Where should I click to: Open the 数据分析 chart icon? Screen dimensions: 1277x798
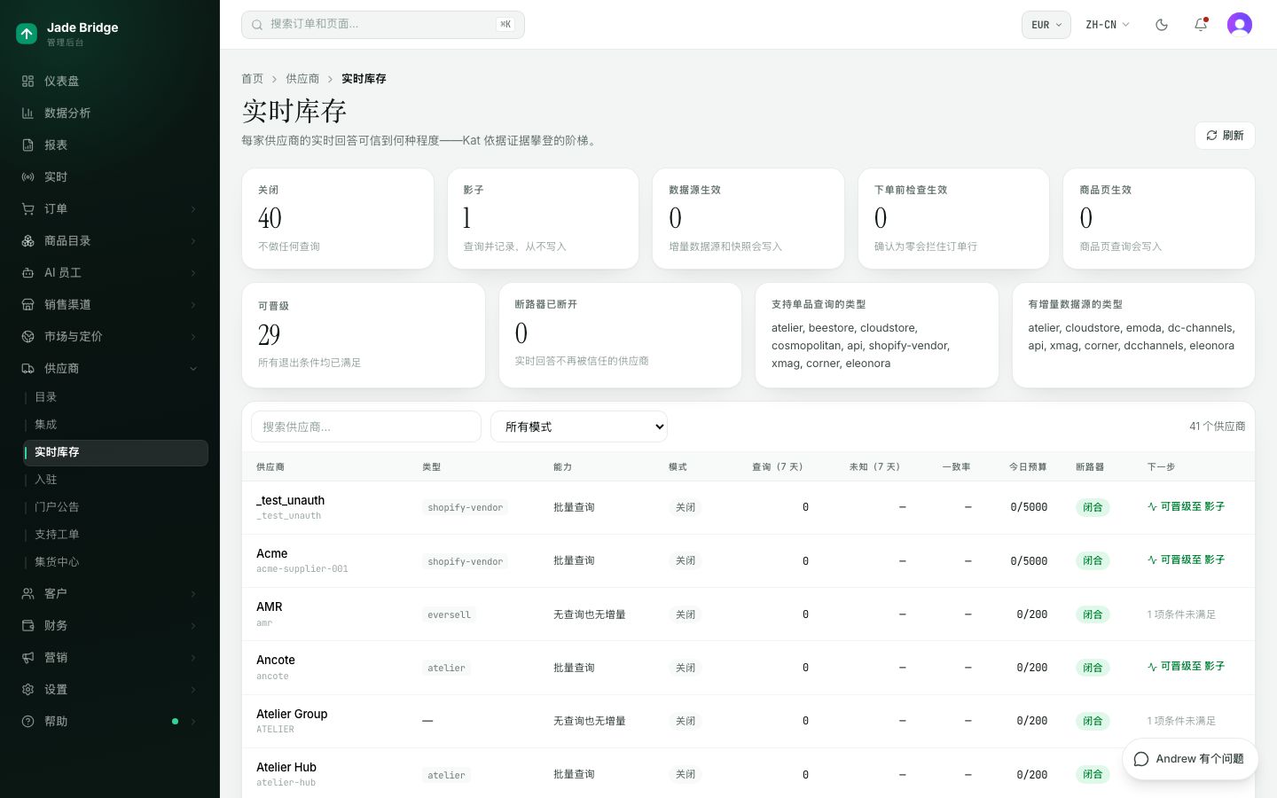point(28,113)
